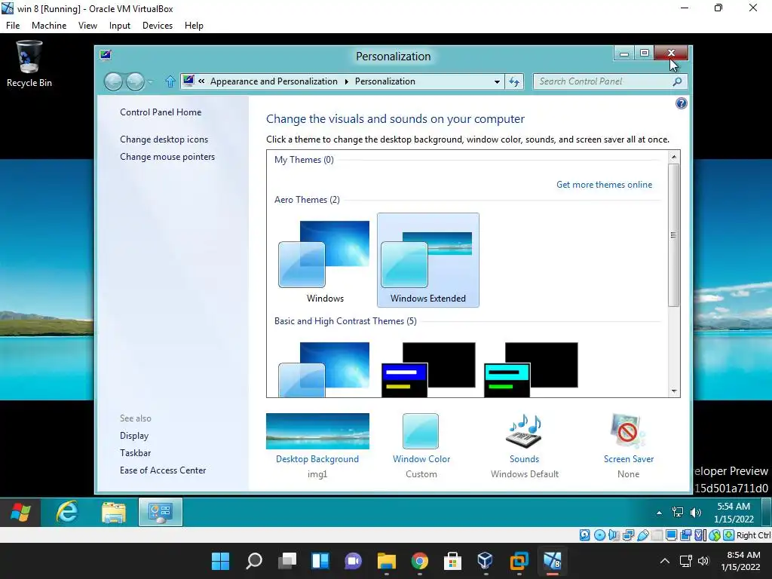This screenshot has width=772, height=579.
Task: Open the address bar history dropdown
Action: click(x=497, y=81)
